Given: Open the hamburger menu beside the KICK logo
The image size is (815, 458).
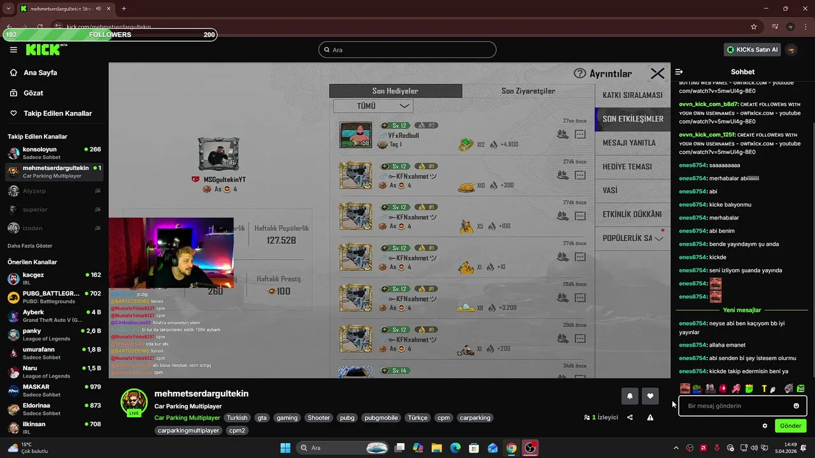Looking at the screenshot, I should pos(13,50).
